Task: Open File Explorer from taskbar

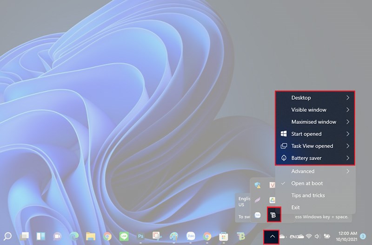Action: [91, 236]
